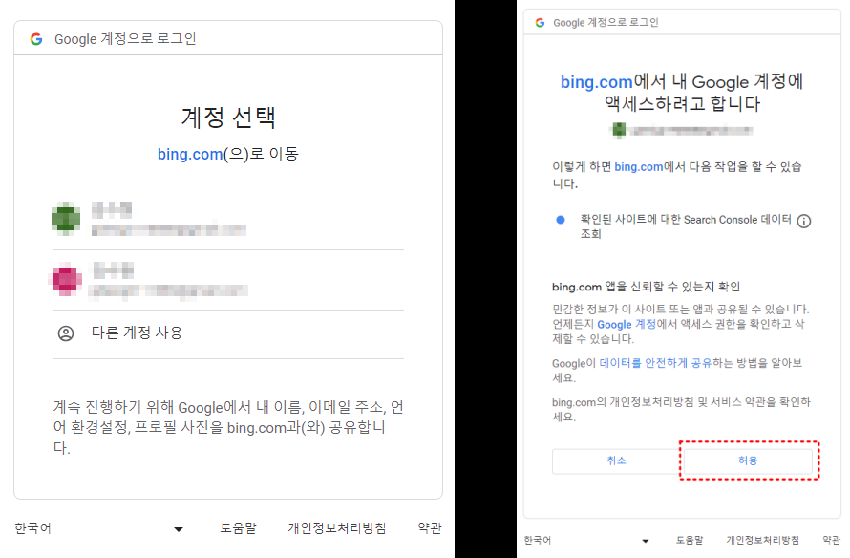Click '확인된 사이트에 대한 Search Console 데이터 조회' text
The image size is (850, 558).
686,226
